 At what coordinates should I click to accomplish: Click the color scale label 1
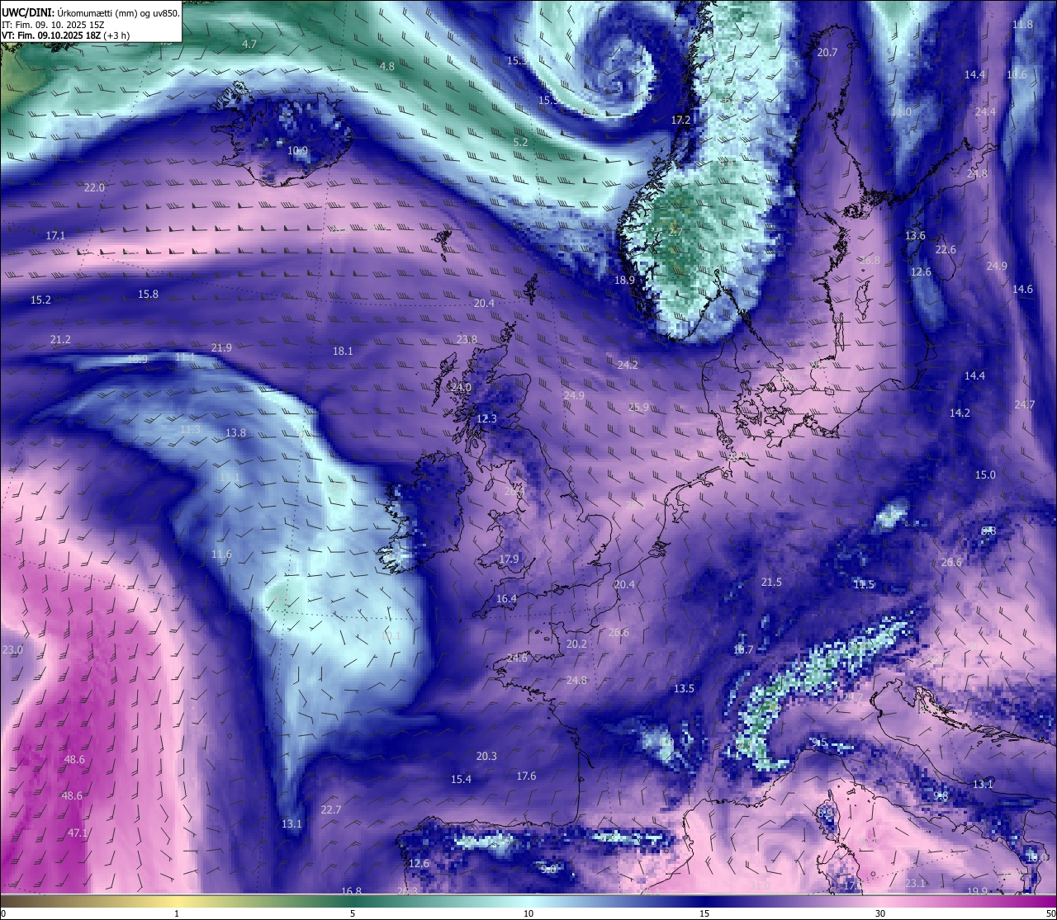point(177,913)
